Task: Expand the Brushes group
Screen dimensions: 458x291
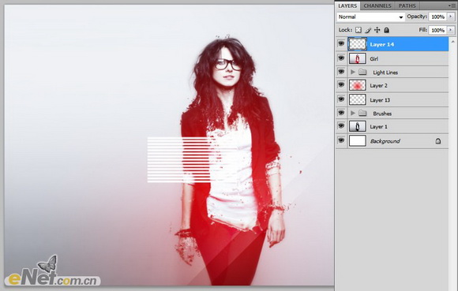Action: [352, 113]
